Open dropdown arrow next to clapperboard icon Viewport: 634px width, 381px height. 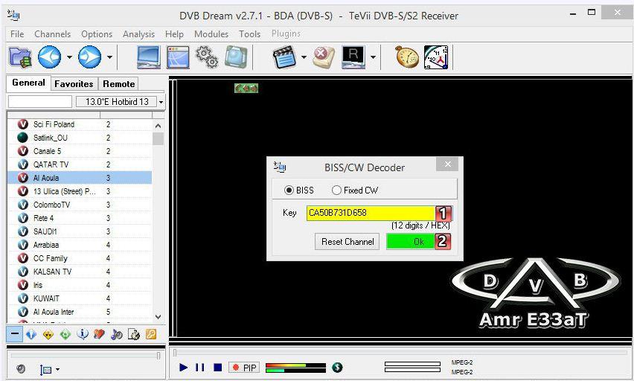pos(304,57)
